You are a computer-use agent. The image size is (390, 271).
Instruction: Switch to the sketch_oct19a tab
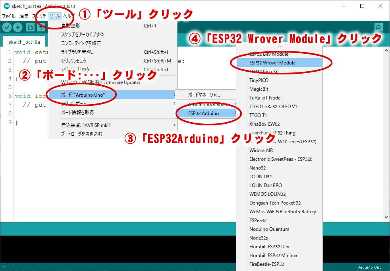(x=24, y=42)
